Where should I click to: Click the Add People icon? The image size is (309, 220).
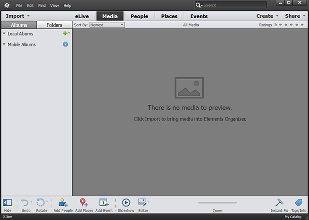click(x=63, y=203)
